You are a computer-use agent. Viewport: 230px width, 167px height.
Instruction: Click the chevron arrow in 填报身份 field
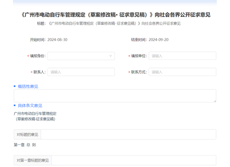tap(110, 56)
